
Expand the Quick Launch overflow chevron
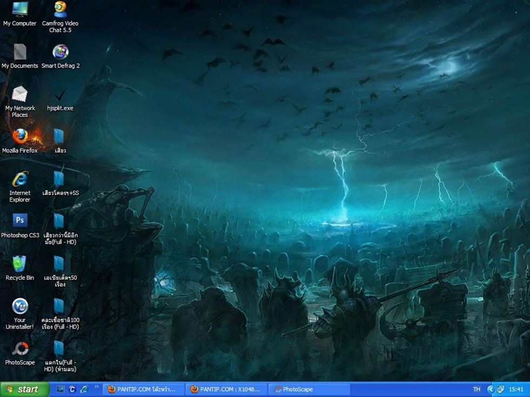coord(97,387)
